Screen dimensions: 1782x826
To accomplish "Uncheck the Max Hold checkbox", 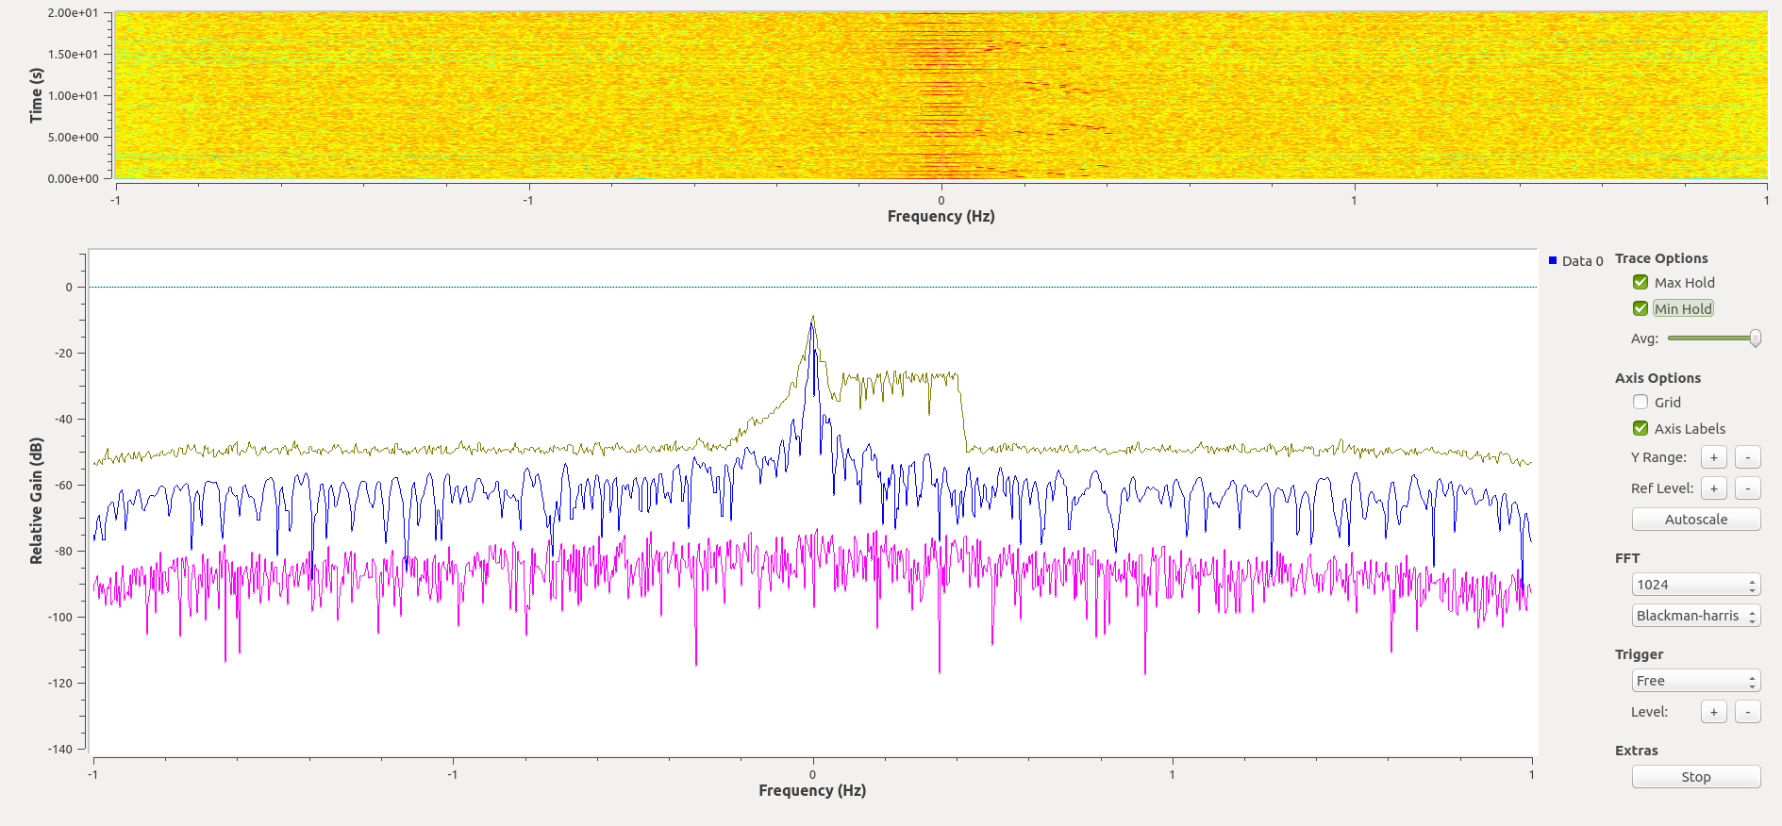I will [x=1640, y=282].
